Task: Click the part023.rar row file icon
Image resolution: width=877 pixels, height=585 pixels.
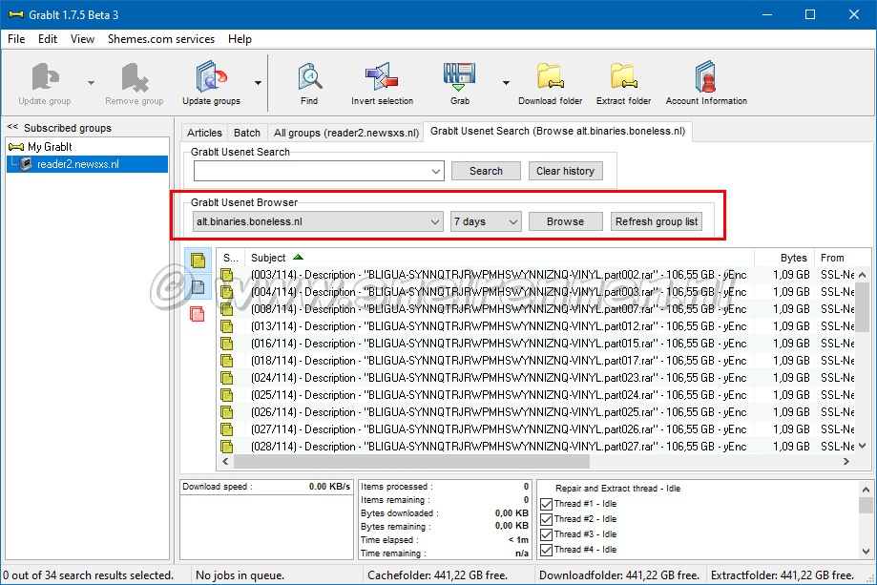Action: click(226, 378)
